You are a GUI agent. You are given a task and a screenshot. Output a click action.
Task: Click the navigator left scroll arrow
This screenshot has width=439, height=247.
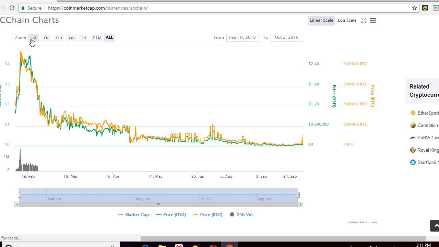coord(16,204)
